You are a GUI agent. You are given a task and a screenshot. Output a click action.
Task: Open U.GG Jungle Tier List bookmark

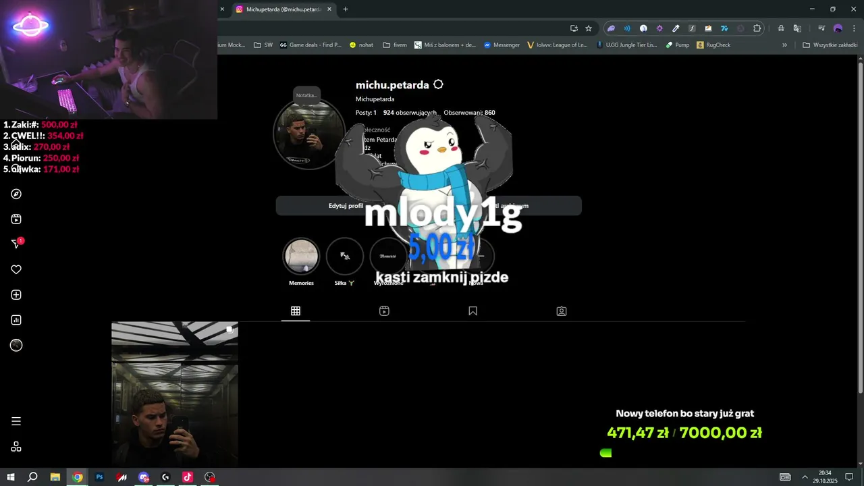pos(627,45)
